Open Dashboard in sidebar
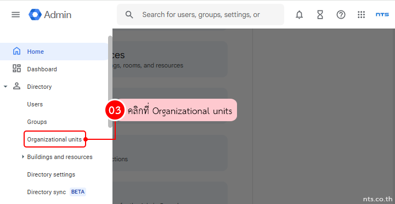 pos(42,69)
